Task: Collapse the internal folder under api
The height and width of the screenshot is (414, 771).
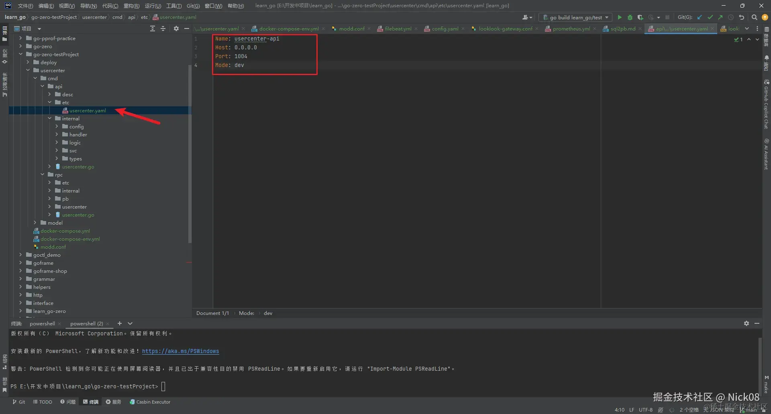Action: (x=49, y=118)
